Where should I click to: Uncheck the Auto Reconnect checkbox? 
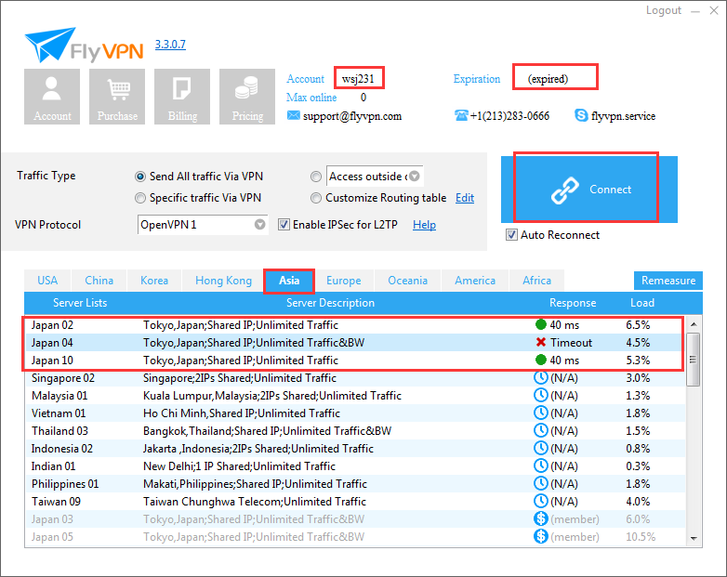click(511, 235)
